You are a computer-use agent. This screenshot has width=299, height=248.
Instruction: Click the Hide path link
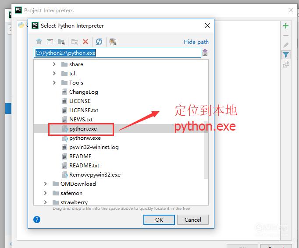tap(196, 42)
